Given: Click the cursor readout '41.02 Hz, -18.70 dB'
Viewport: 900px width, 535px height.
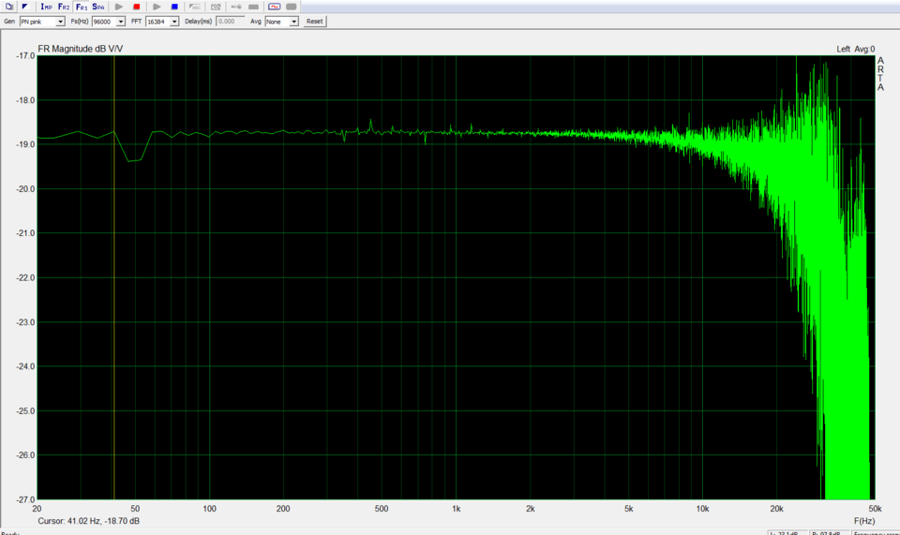Looking at the screenshot, I should (x=103, y=521).
